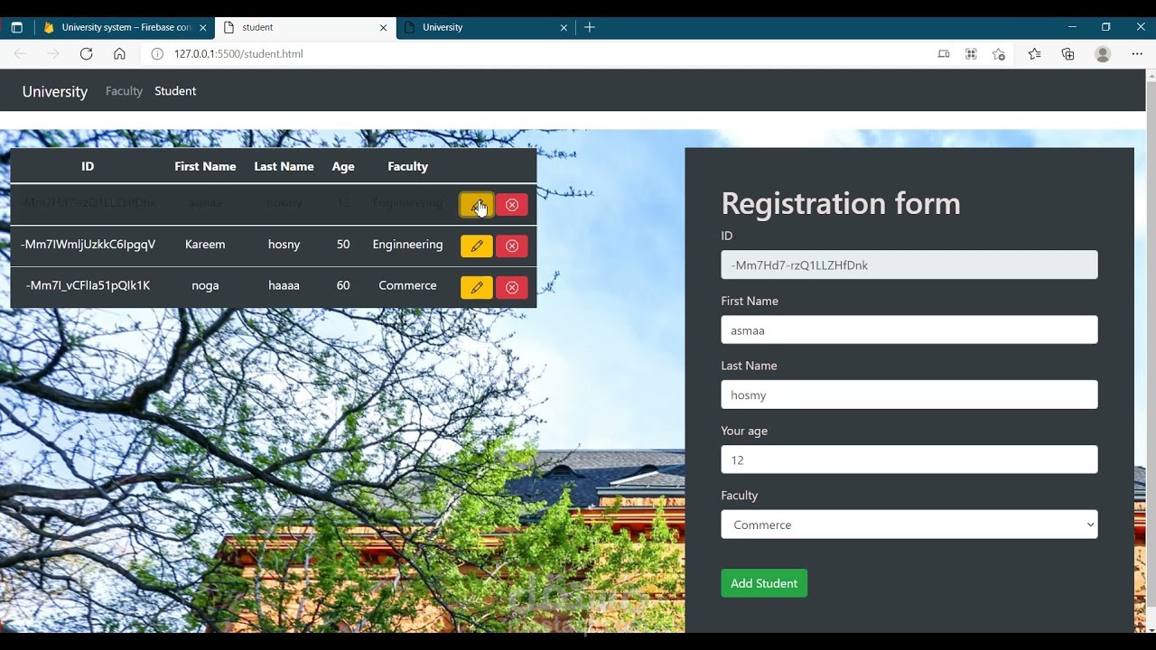Click the Faculty column header
Viewport: 1156px width, 650px height.
coord(407,166)
